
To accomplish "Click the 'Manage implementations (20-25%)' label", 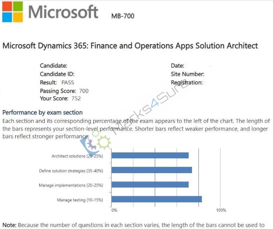I will pos(71,185).
